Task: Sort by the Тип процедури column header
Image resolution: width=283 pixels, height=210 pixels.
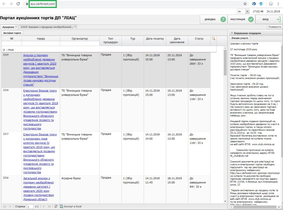Action: pos(111,41)
